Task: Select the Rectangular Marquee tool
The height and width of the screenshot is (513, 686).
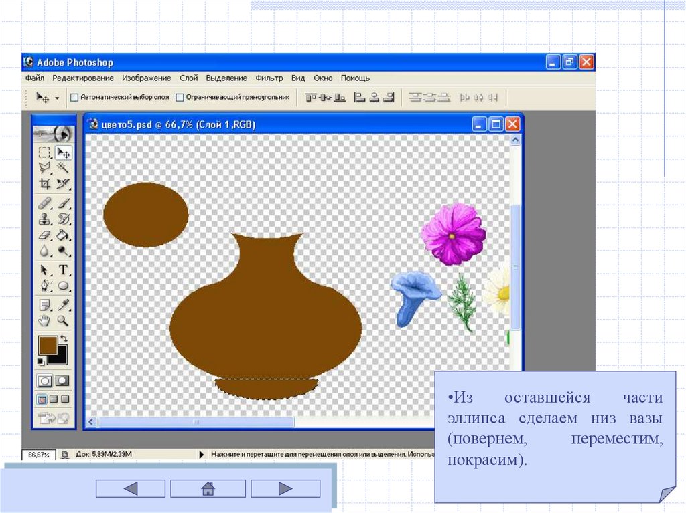Action: pos(44,152)
